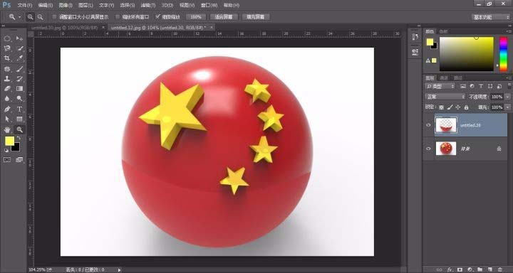Uncheck scrubby zoom checkbox

coord(158,16)
